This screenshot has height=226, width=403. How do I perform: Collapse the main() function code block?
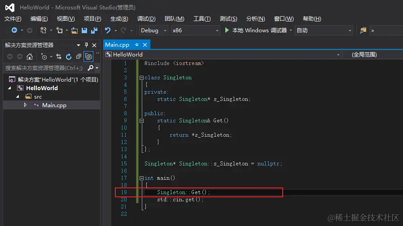click(x=141, y=178)
